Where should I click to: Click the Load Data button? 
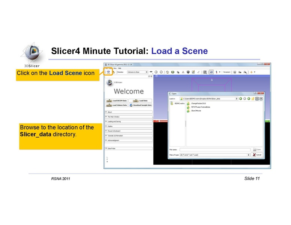pyautogui.click(x=140, y=100)
